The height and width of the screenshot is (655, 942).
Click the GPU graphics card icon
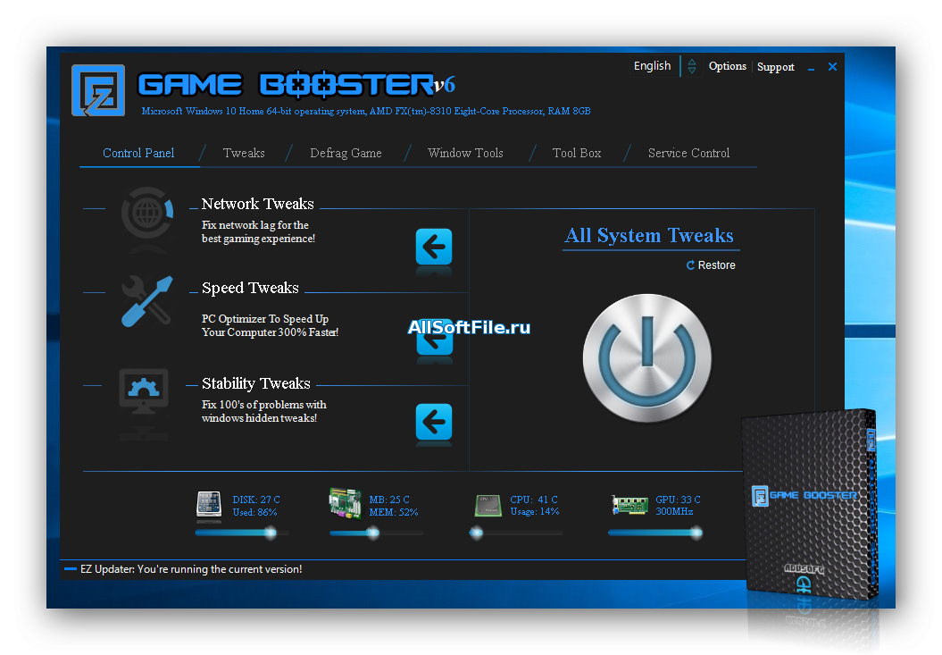pyautogui.click(x=629, y=505)
